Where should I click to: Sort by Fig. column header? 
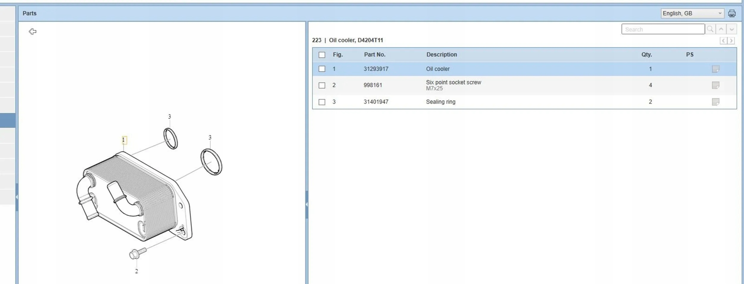(338, 55)
